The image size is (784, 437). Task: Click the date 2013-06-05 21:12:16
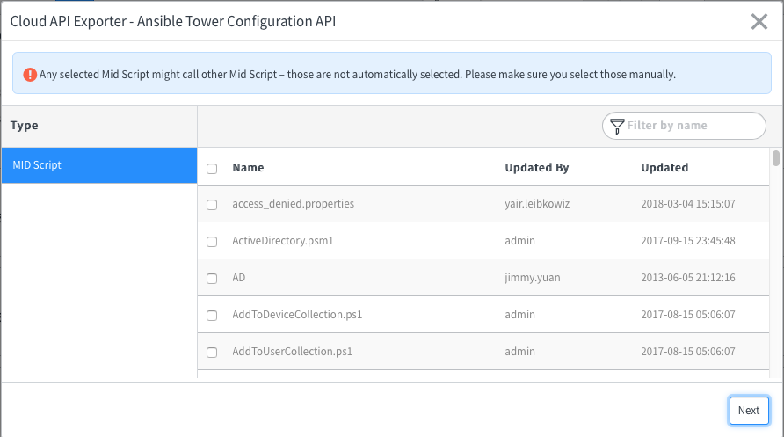(688, 278)
